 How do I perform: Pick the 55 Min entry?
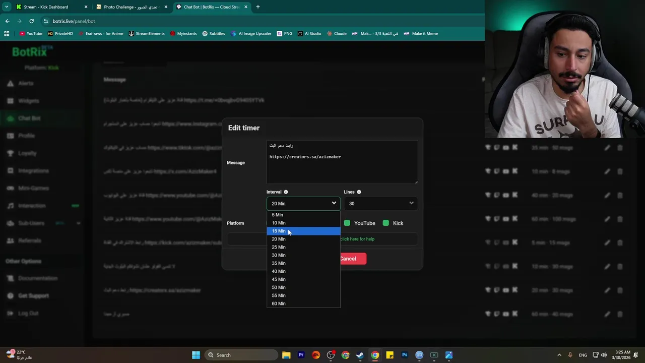pyautogui.click(x=303, y=295)
